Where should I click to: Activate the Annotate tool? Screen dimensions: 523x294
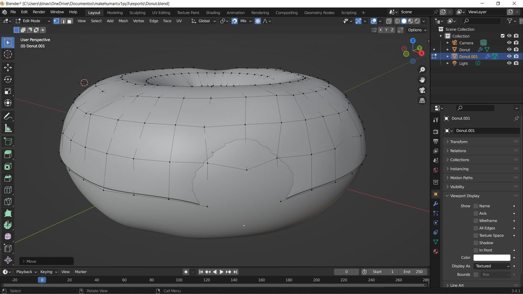[8, 116]
